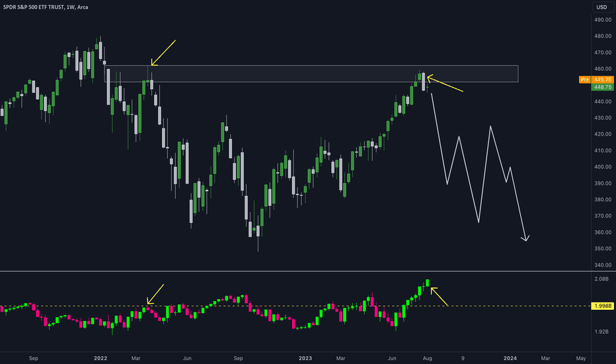Click the 370.00 price axis label
Viewport: 616px width, 364px height.
(603, 216)
